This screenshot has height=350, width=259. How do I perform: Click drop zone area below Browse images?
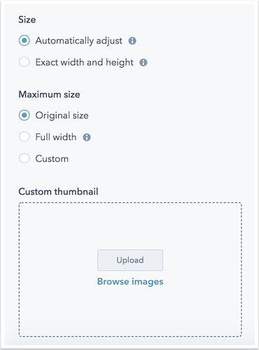[130, 312]
